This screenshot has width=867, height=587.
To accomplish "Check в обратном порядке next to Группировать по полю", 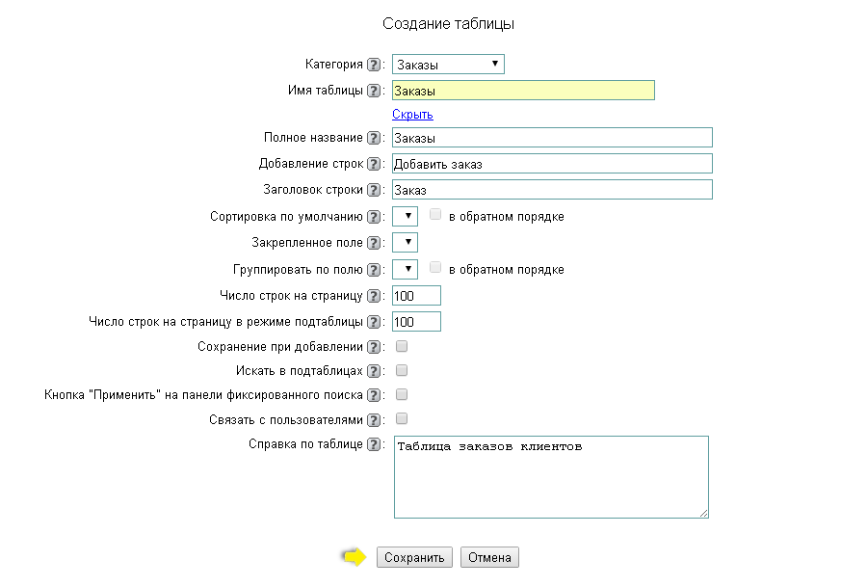I will point(435,267).
